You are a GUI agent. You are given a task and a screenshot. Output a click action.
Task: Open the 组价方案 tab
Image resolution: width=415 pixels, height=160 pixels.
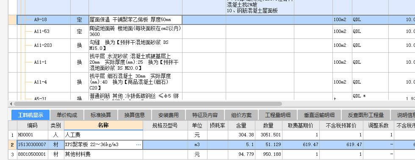coord(241,115)
